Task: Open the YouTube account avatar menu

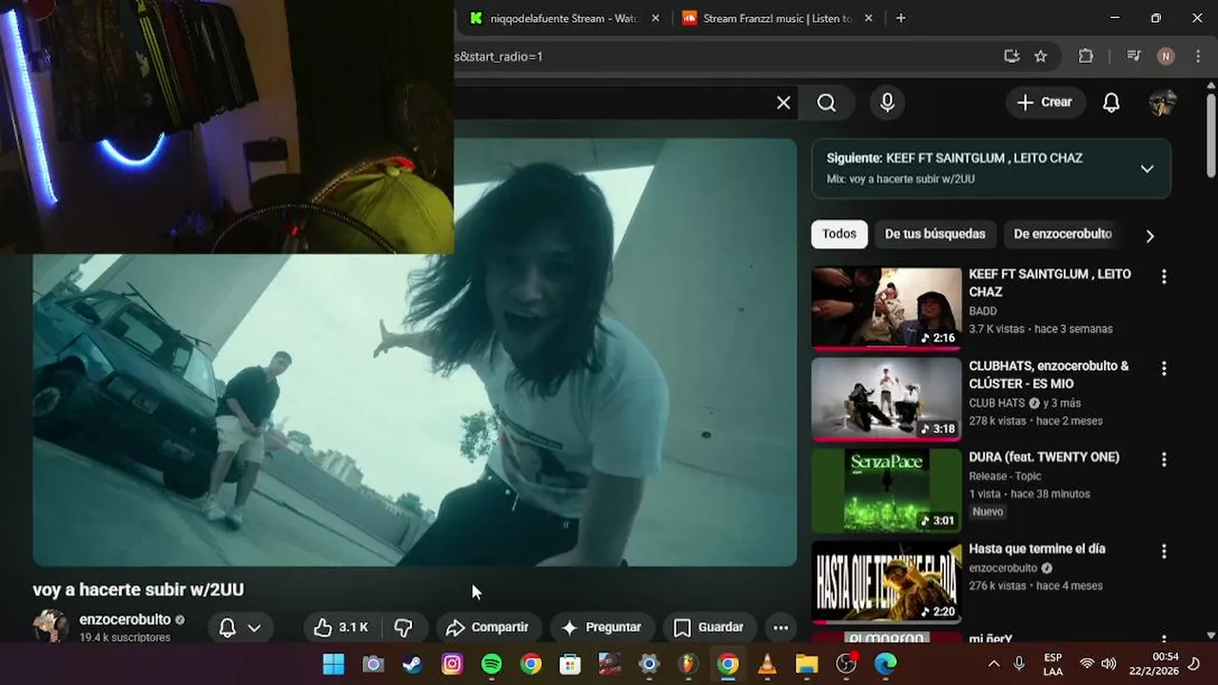Action: click(1163, 103)
